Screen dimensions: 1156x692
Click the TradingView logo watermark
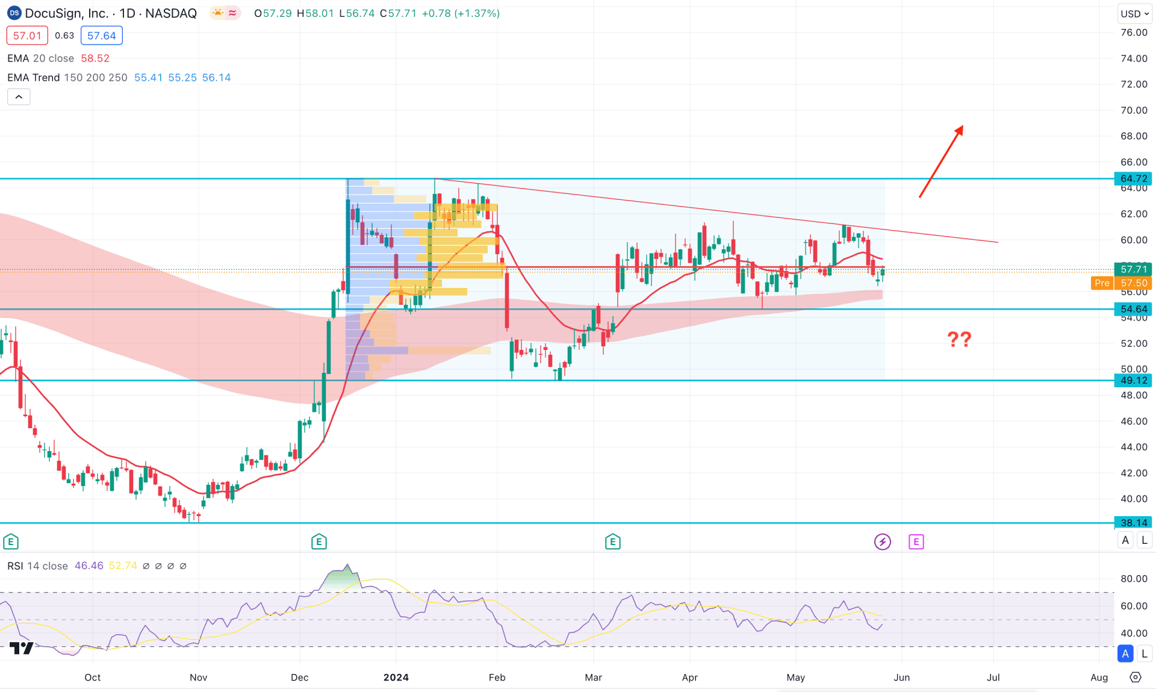pos(22,648)
